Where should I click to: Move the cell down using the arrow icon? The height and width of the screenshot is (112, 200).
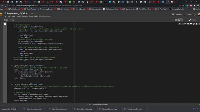(x=182, y=24)
